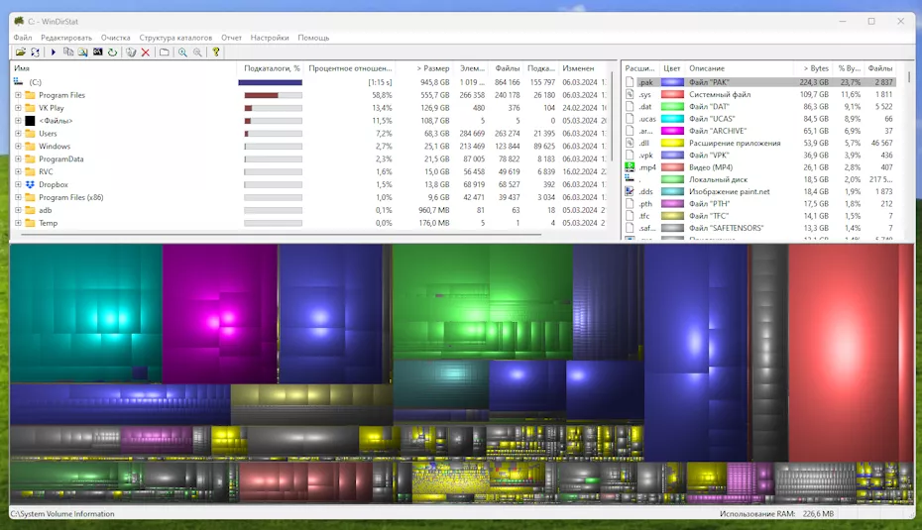Screen dimensions: 922x530
Task: Click the Dropbox folder icon in tree
Action: pos(30,184)
